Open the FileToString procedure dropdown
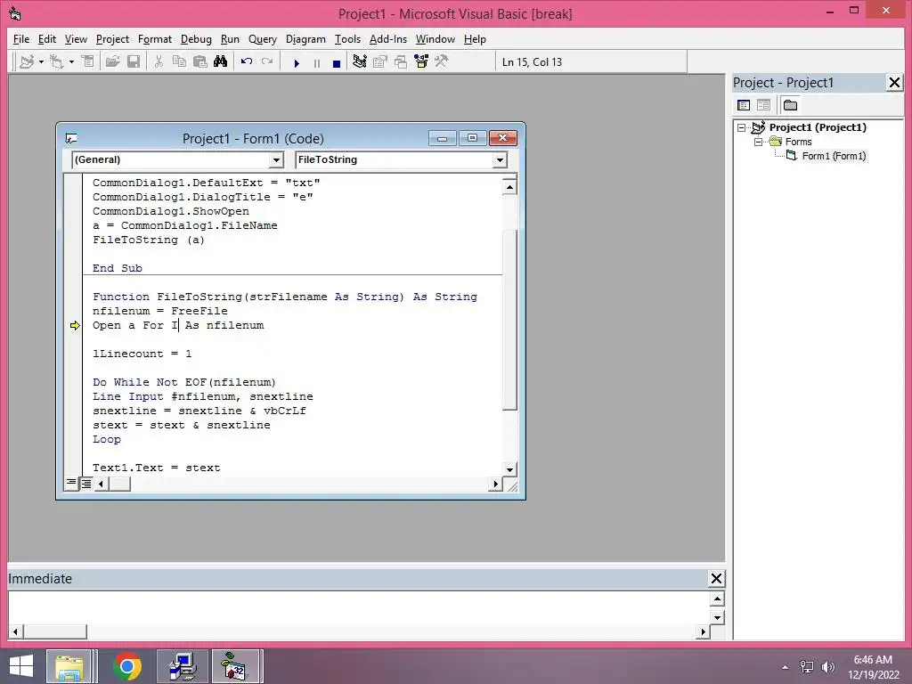This screenshot has height=684, width=912. click(500, 160)
